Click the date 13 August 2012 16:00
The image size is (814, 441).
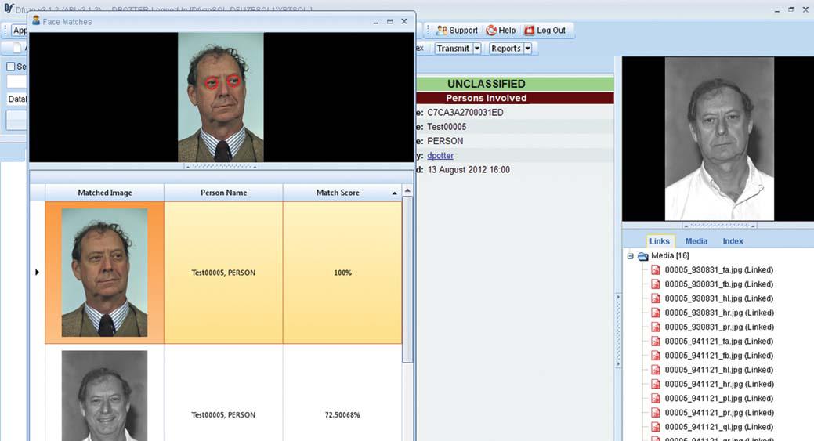[469, 170]
